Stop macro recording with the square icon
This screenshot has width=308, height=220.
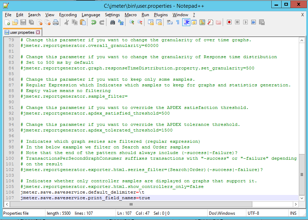pos(237,22)
